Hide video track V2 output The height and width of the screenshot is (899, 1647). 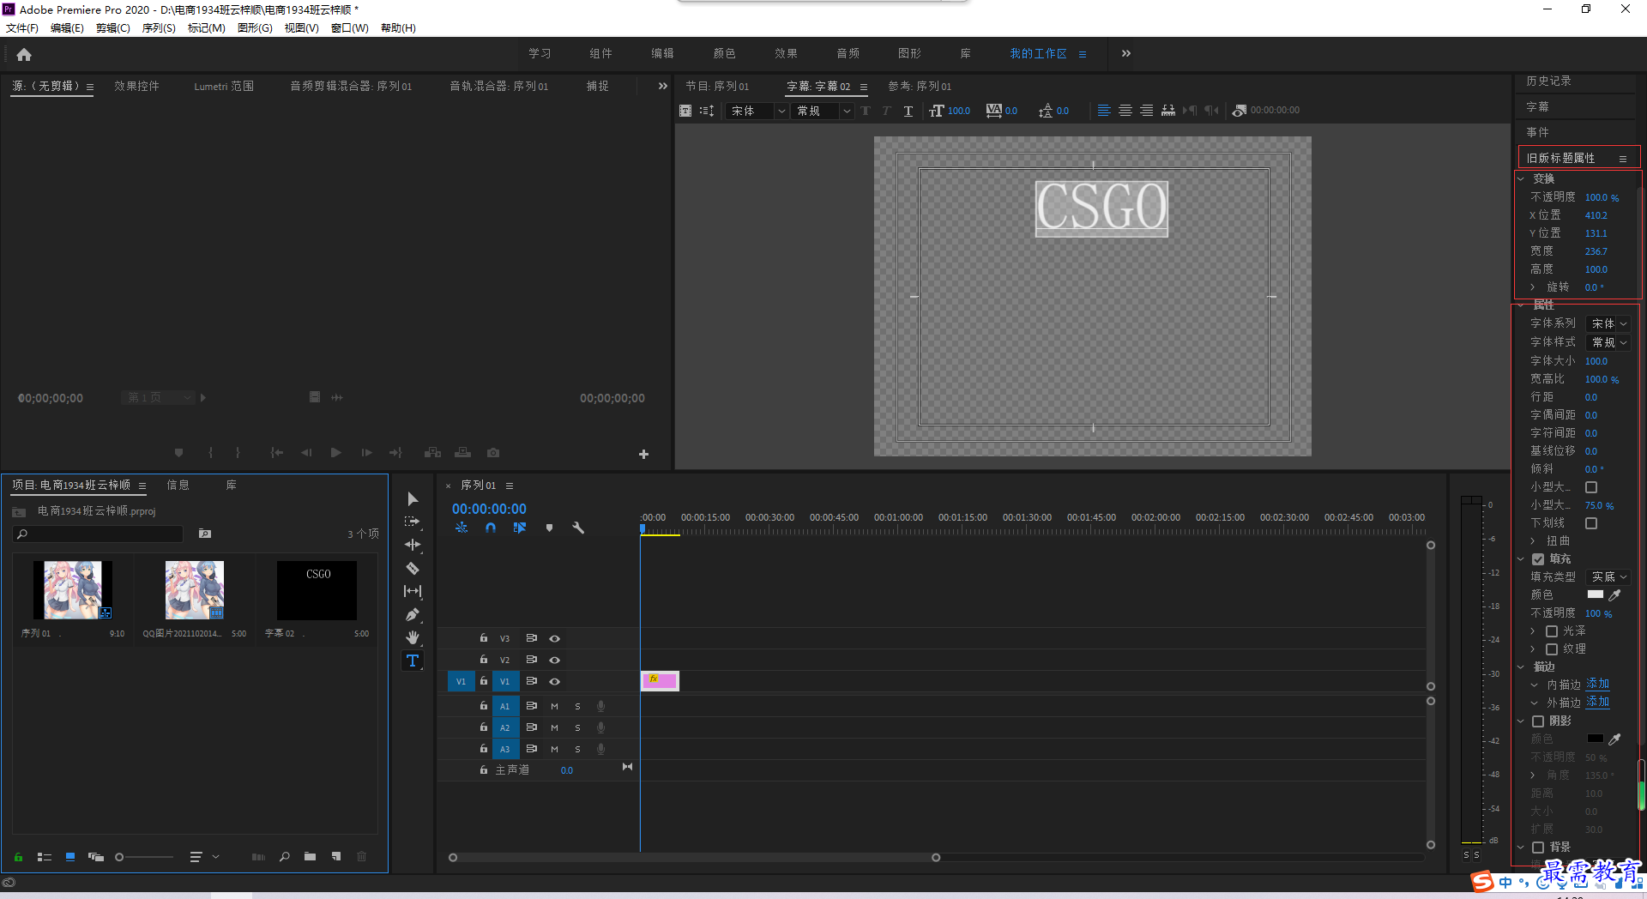(555, 660)
